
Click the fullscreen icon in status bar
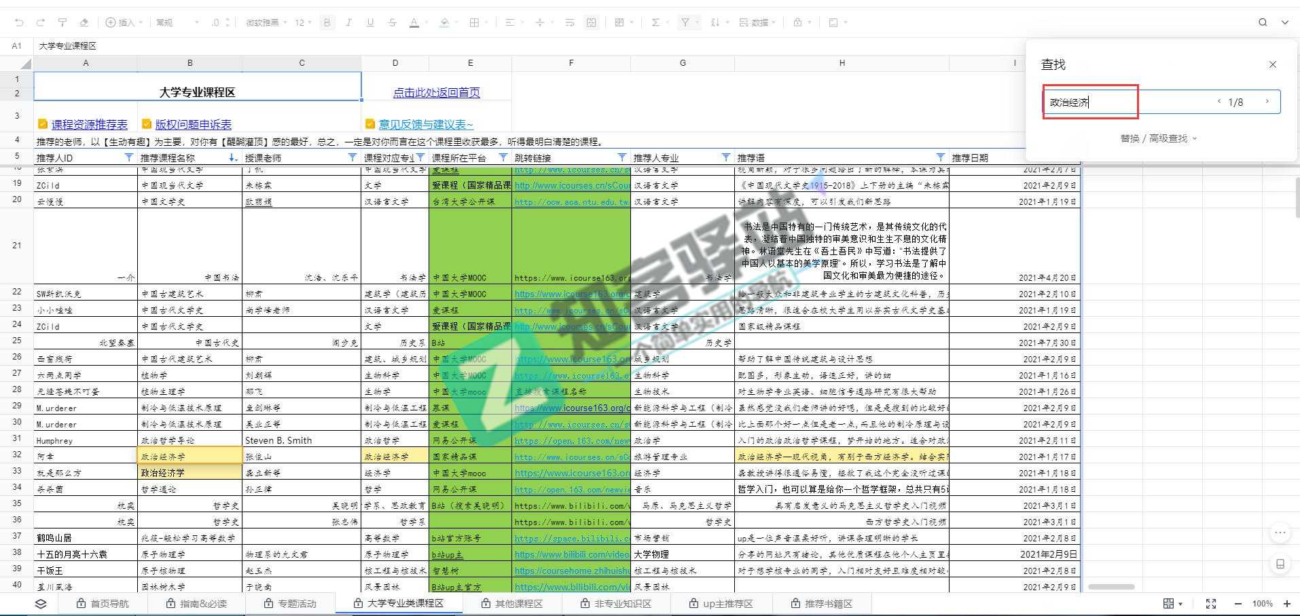pos(1210,603)
